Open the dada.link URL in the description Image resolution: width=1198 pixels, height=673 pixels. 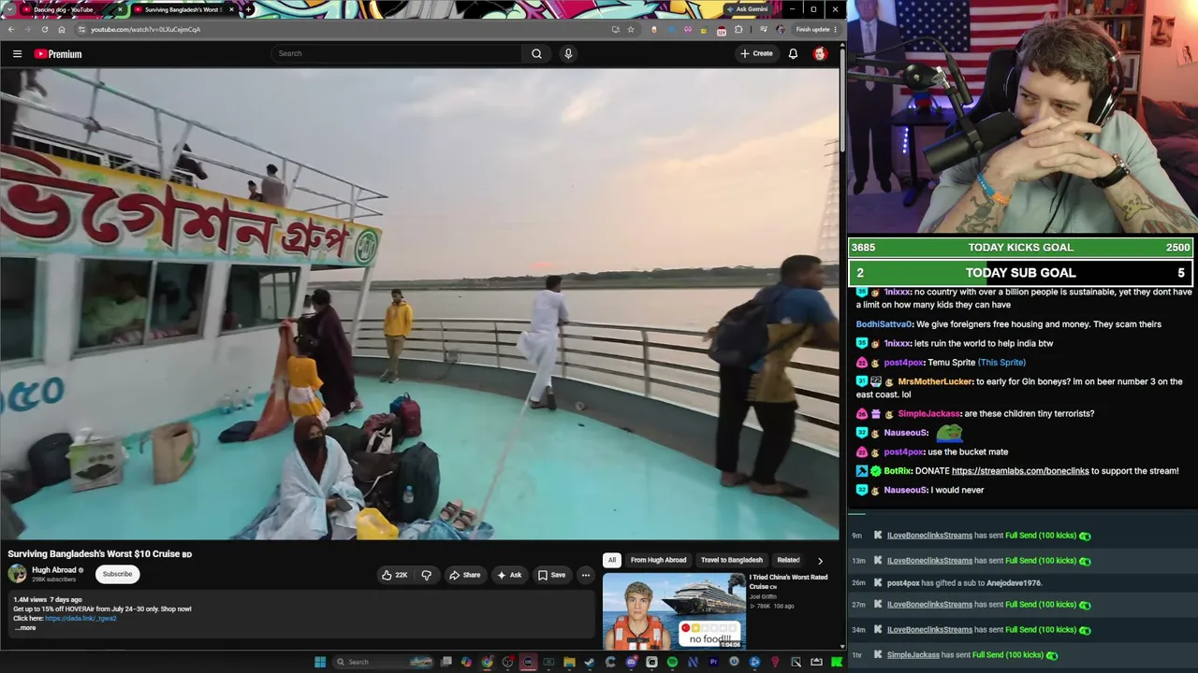tap(80, 618)
